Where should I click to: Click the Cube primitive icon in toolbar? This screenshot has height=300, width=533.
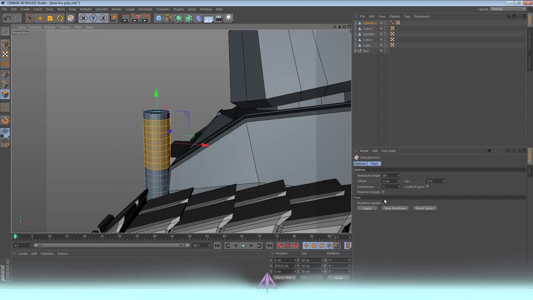(159, 17)
